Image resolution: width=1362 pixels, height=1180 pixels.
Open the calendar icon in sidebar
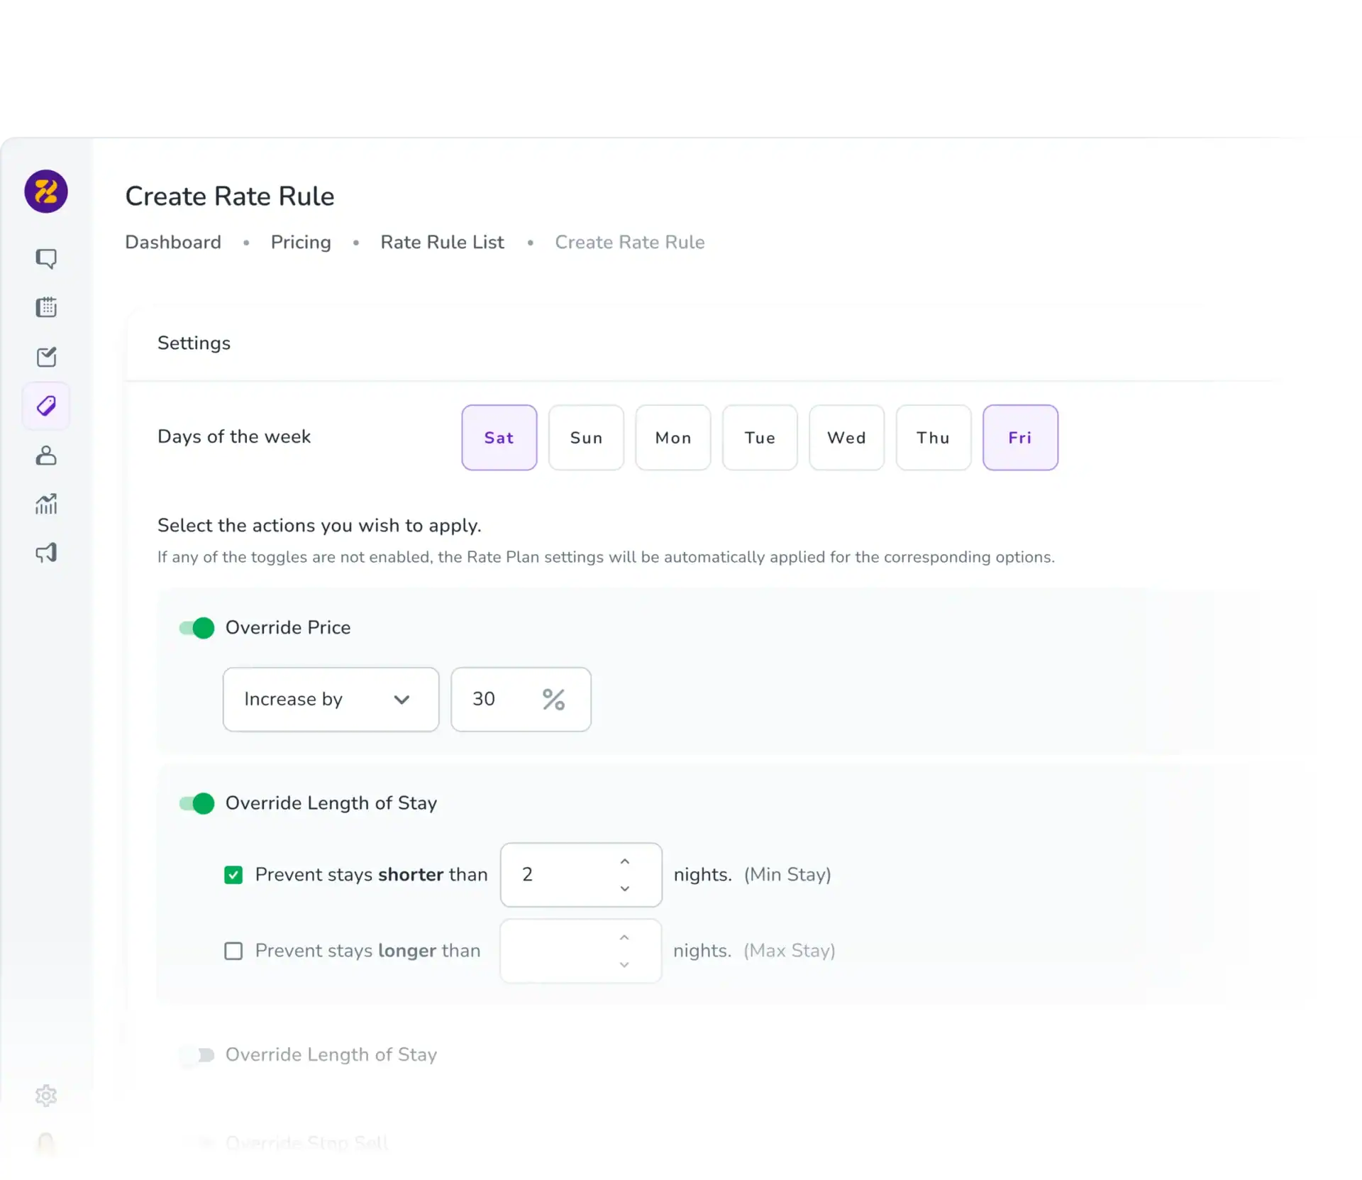tap(46, 307)
